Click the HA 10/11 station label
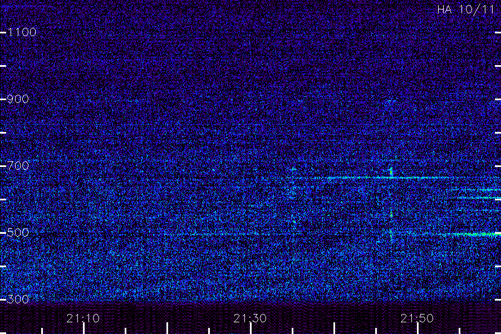 466,9
